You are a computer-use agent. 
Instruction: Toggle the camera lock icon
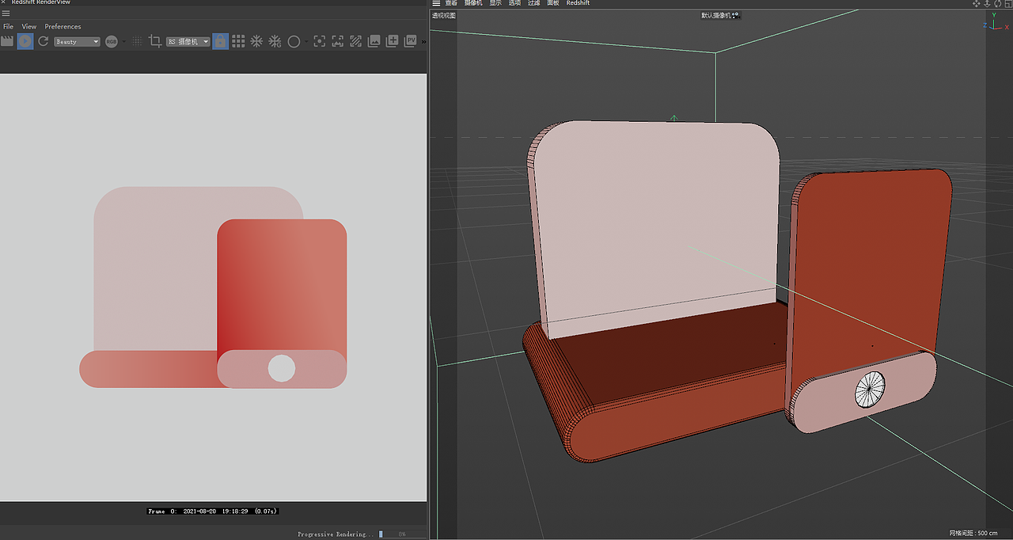tap(220, 41)
